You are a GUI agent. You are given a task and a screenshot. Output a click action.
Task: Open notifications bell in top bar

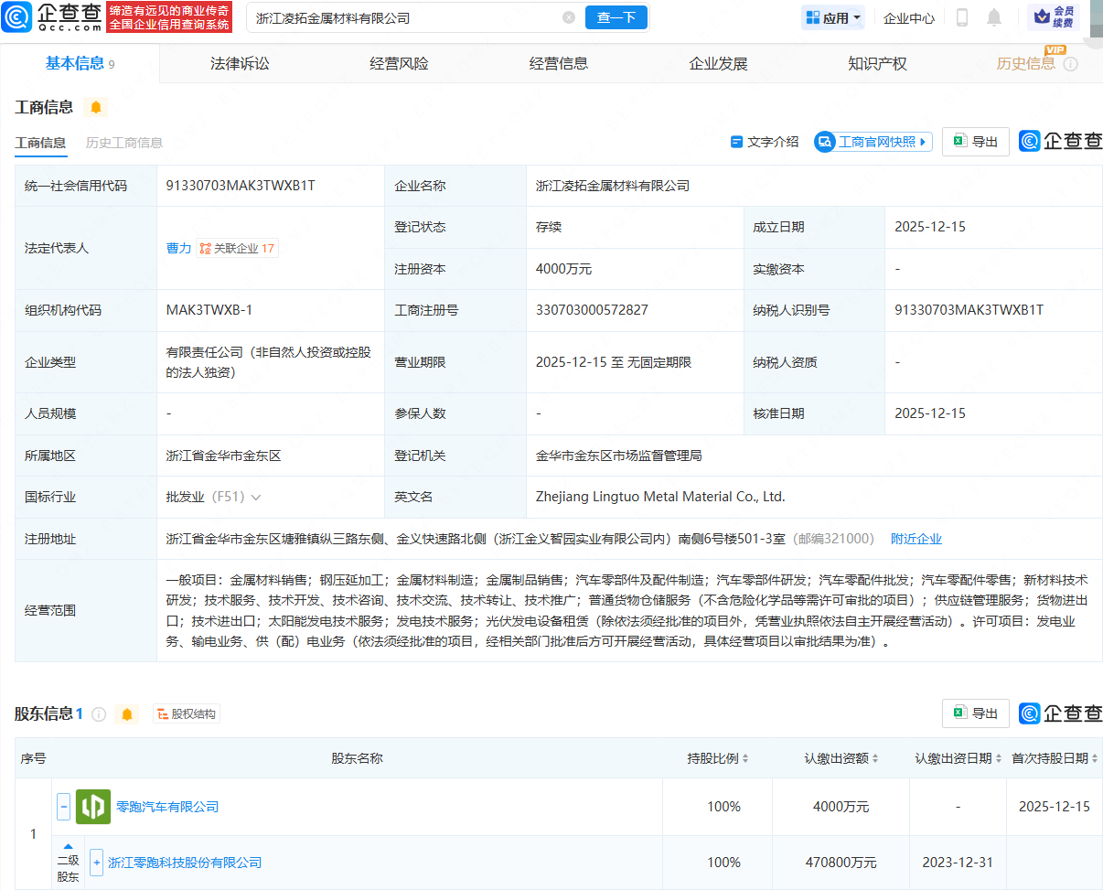(994, 17)
